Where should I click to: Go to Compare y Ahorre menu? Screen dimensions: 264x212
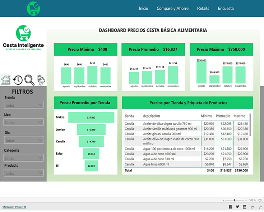pyautogui.click(x=172, y=8)
